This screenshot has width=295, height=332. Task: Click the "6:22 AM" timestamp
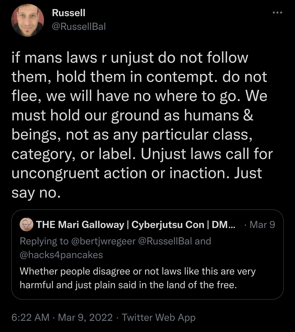[30, 317]
